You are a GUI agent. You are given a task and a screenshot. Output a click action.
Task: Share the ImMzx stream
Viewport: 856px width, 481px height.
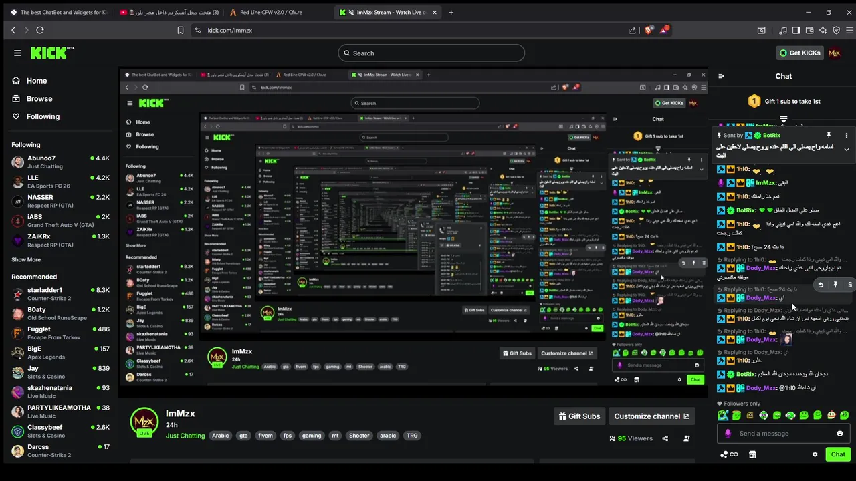point(665,438)
